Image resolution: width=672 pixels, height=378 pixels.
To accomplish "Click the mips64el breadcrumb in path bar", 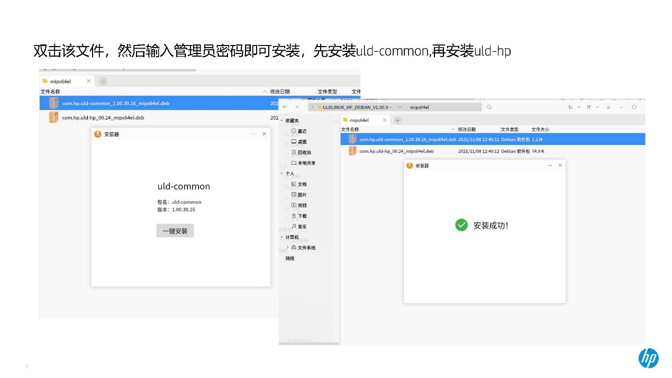I will point(419,107).
